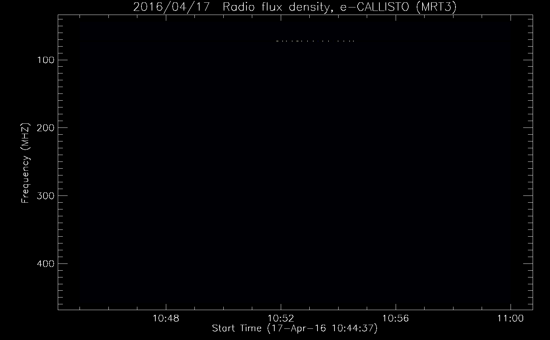
Task: Click the plot title '2016/04/17 Radio flux density, e-CALLISTO (MRT3)'
Action: pos(294,7)
